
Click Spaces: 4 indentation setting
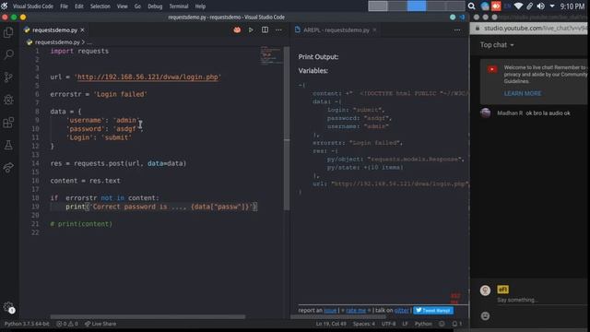(363, 324)
